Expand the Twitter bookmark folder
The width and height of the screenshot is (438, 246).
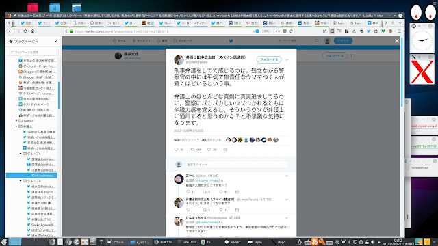pos(16,121)
